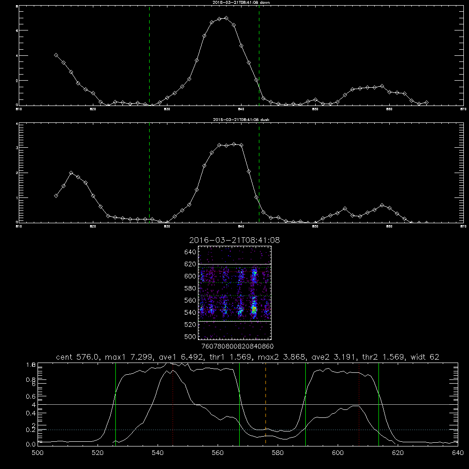Click the '2016-03-21T08:41:08' title above the spectrogram image
The width and height of the screenshot is (469, 469).
coord(234,240)
